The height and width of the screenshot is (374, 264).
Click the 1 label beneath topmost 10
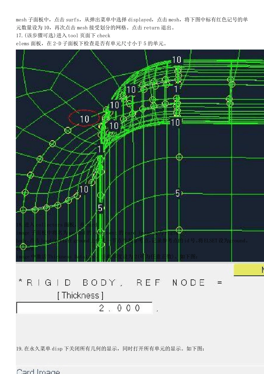[x=176, y=89]
